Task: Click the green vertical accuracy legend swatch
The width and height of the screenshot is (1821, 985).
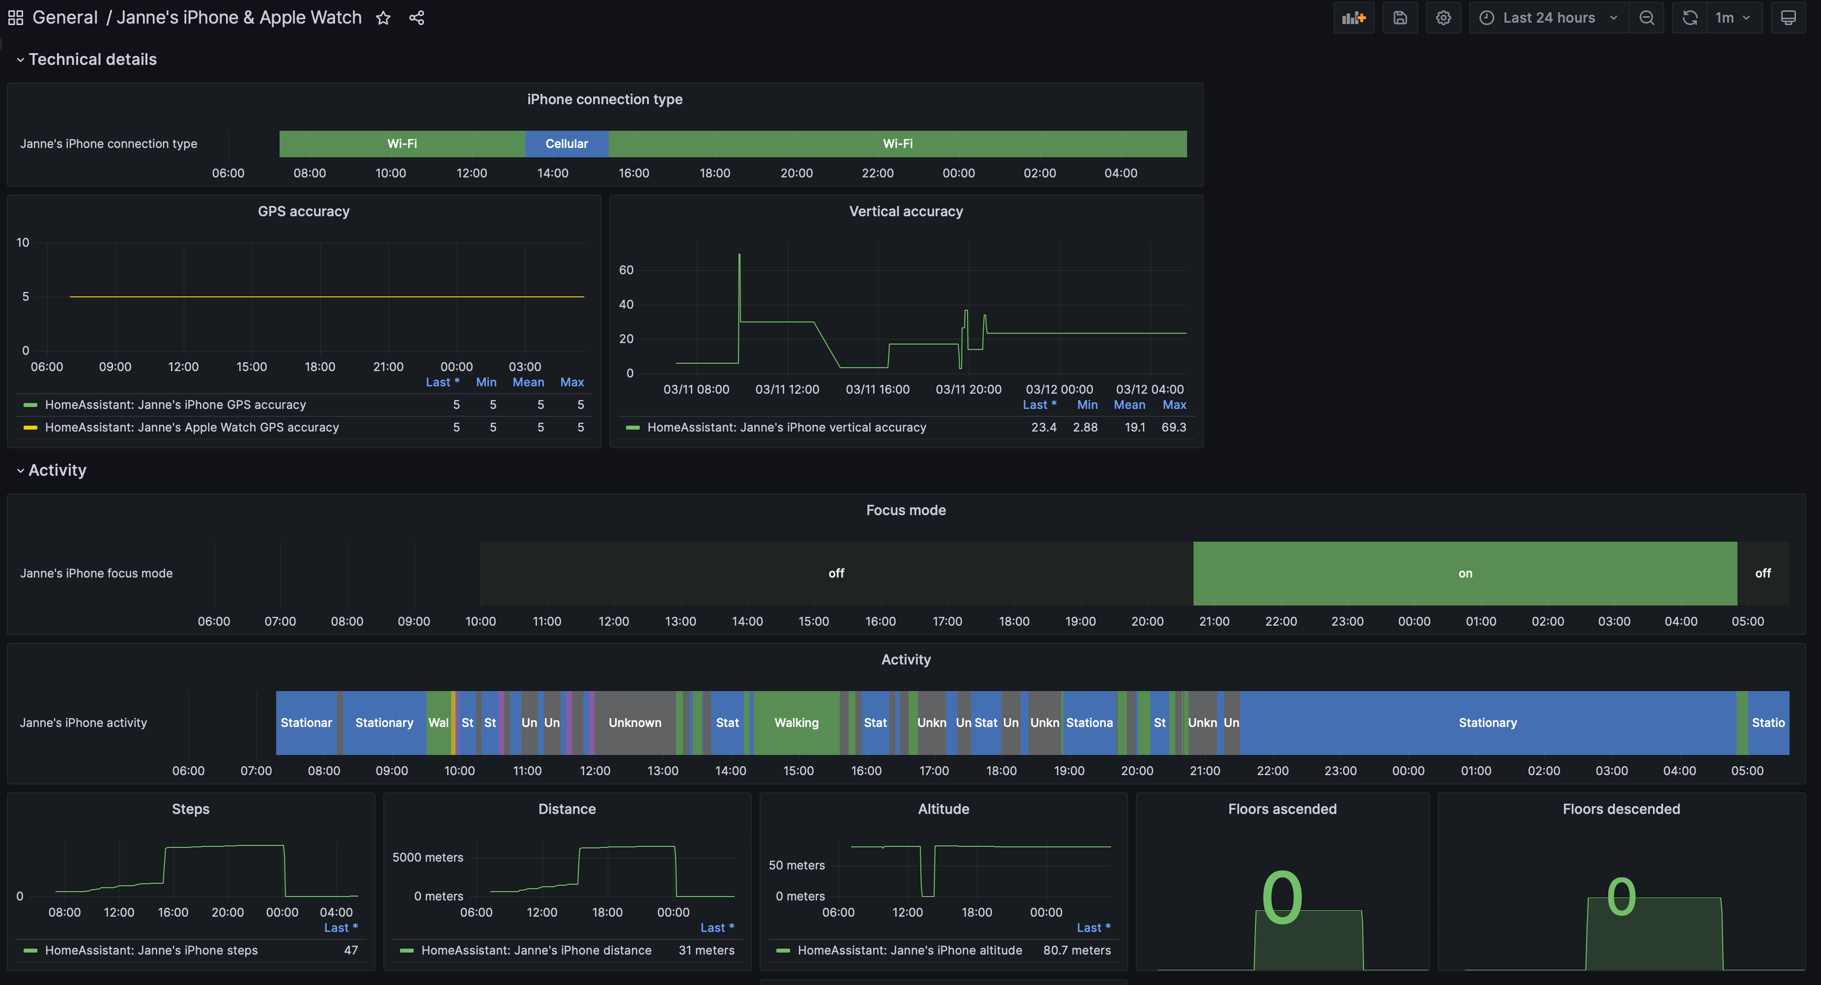Action: click(633, 427)
